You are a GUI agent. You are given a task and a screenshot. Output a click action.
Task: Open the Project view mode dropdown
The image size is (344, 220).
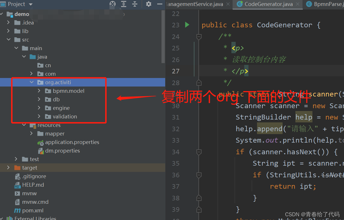(30, 4)
